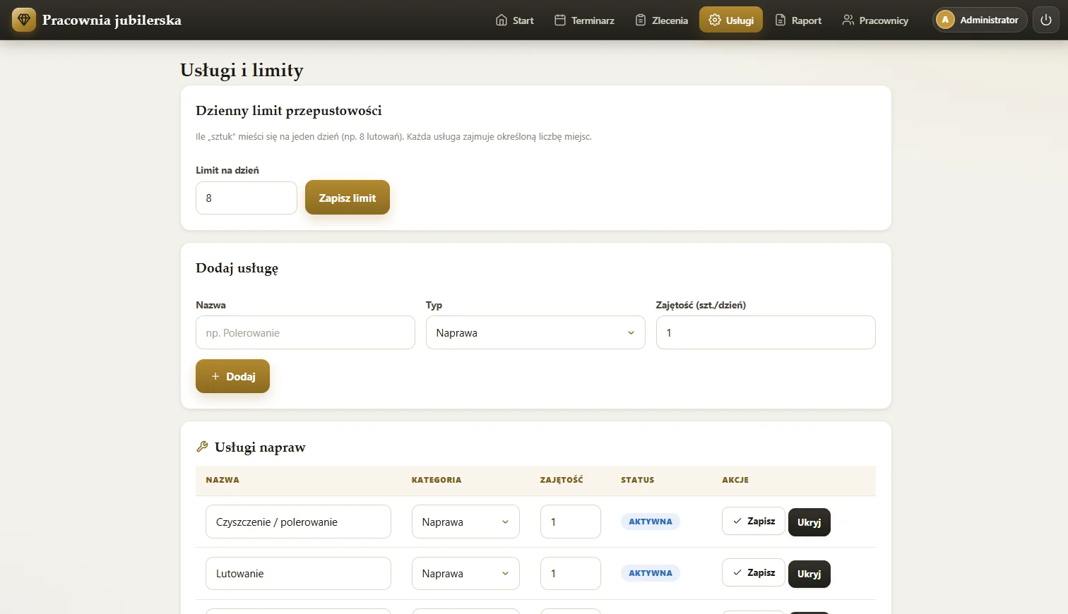1068x614 pixels.
Task: Click the Zajętość (szt./dzień) field
Action: [766, 332]
